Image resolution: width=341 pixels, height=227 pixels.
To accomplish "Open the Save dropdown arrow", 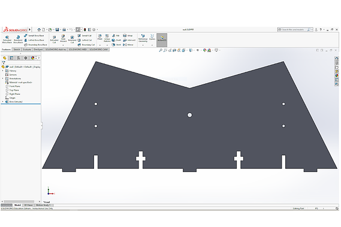I will pos(61,30).
